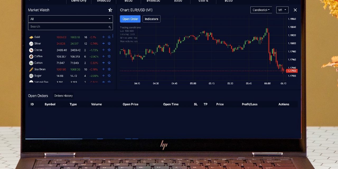Open the M1 timeframe dropdown
The image size is (338, 169).
click(282, 10)
